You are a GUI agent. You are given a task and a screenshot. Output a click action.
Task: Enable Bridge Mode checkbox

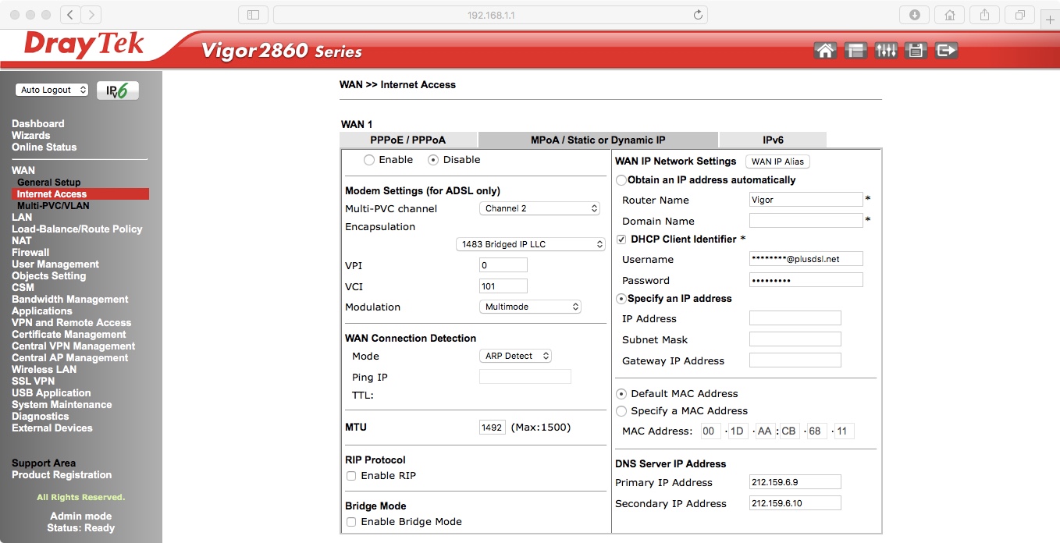click(350, 522)
